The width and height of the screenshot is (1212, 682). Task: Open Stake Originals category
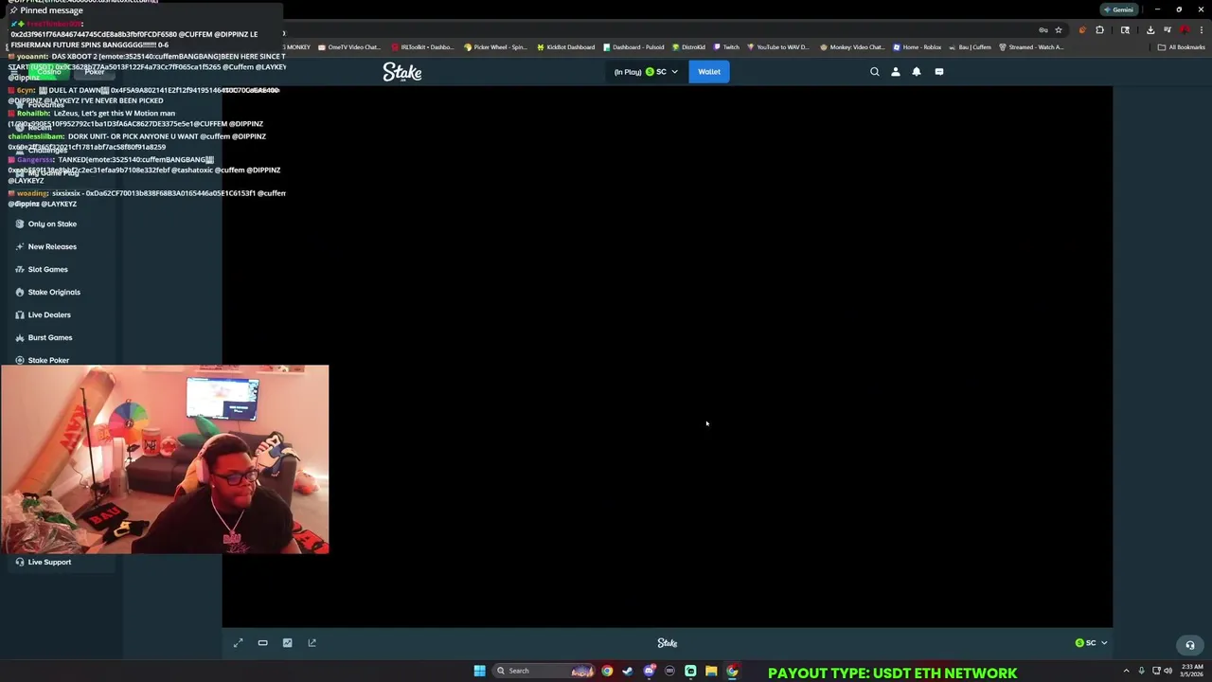click(54, 293)
